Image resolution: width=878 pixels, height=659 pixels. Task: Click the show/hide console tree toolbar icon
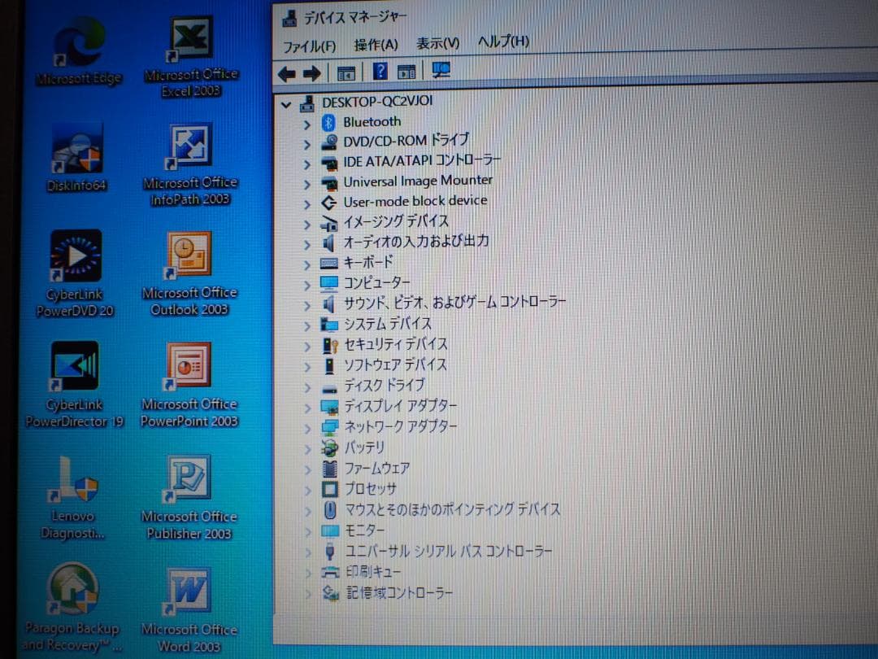tap(346, 73)
